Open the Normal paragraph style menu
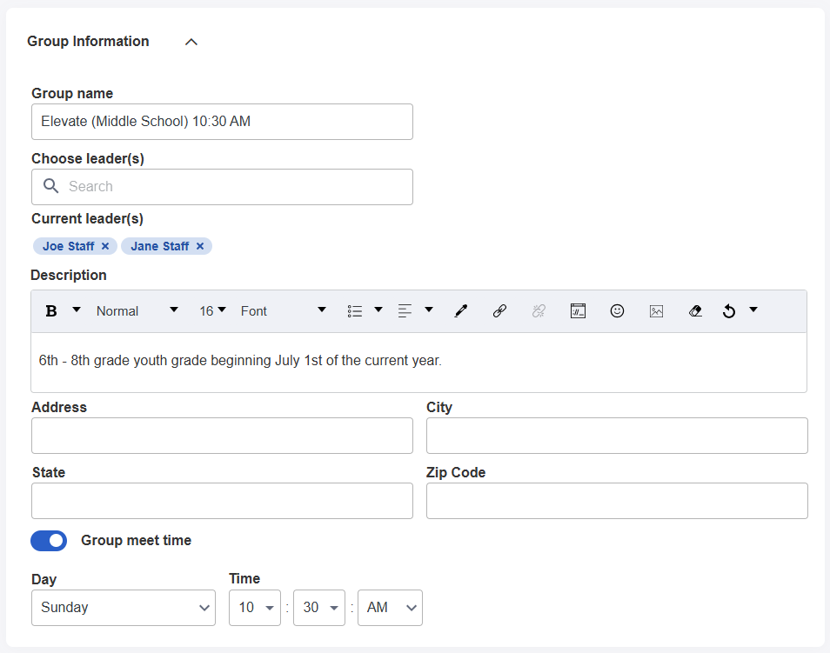 pyautogui.click(x=137, y=311)
